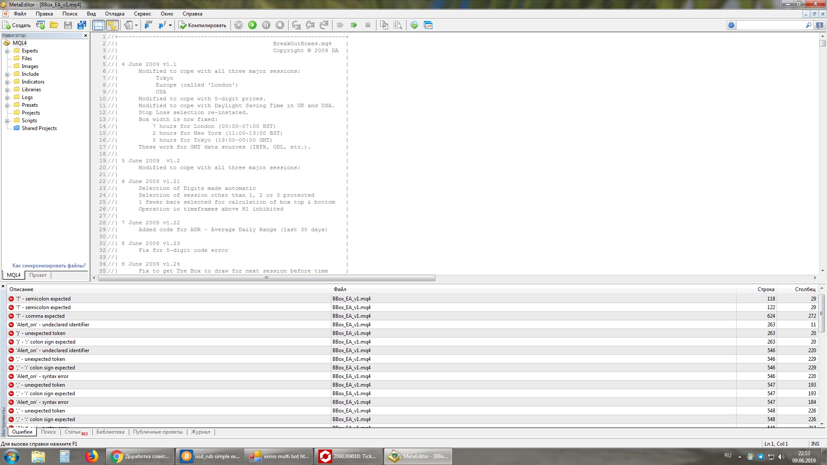Click the Telegram tray icon
Screen dimensions: 827x465
760,457
